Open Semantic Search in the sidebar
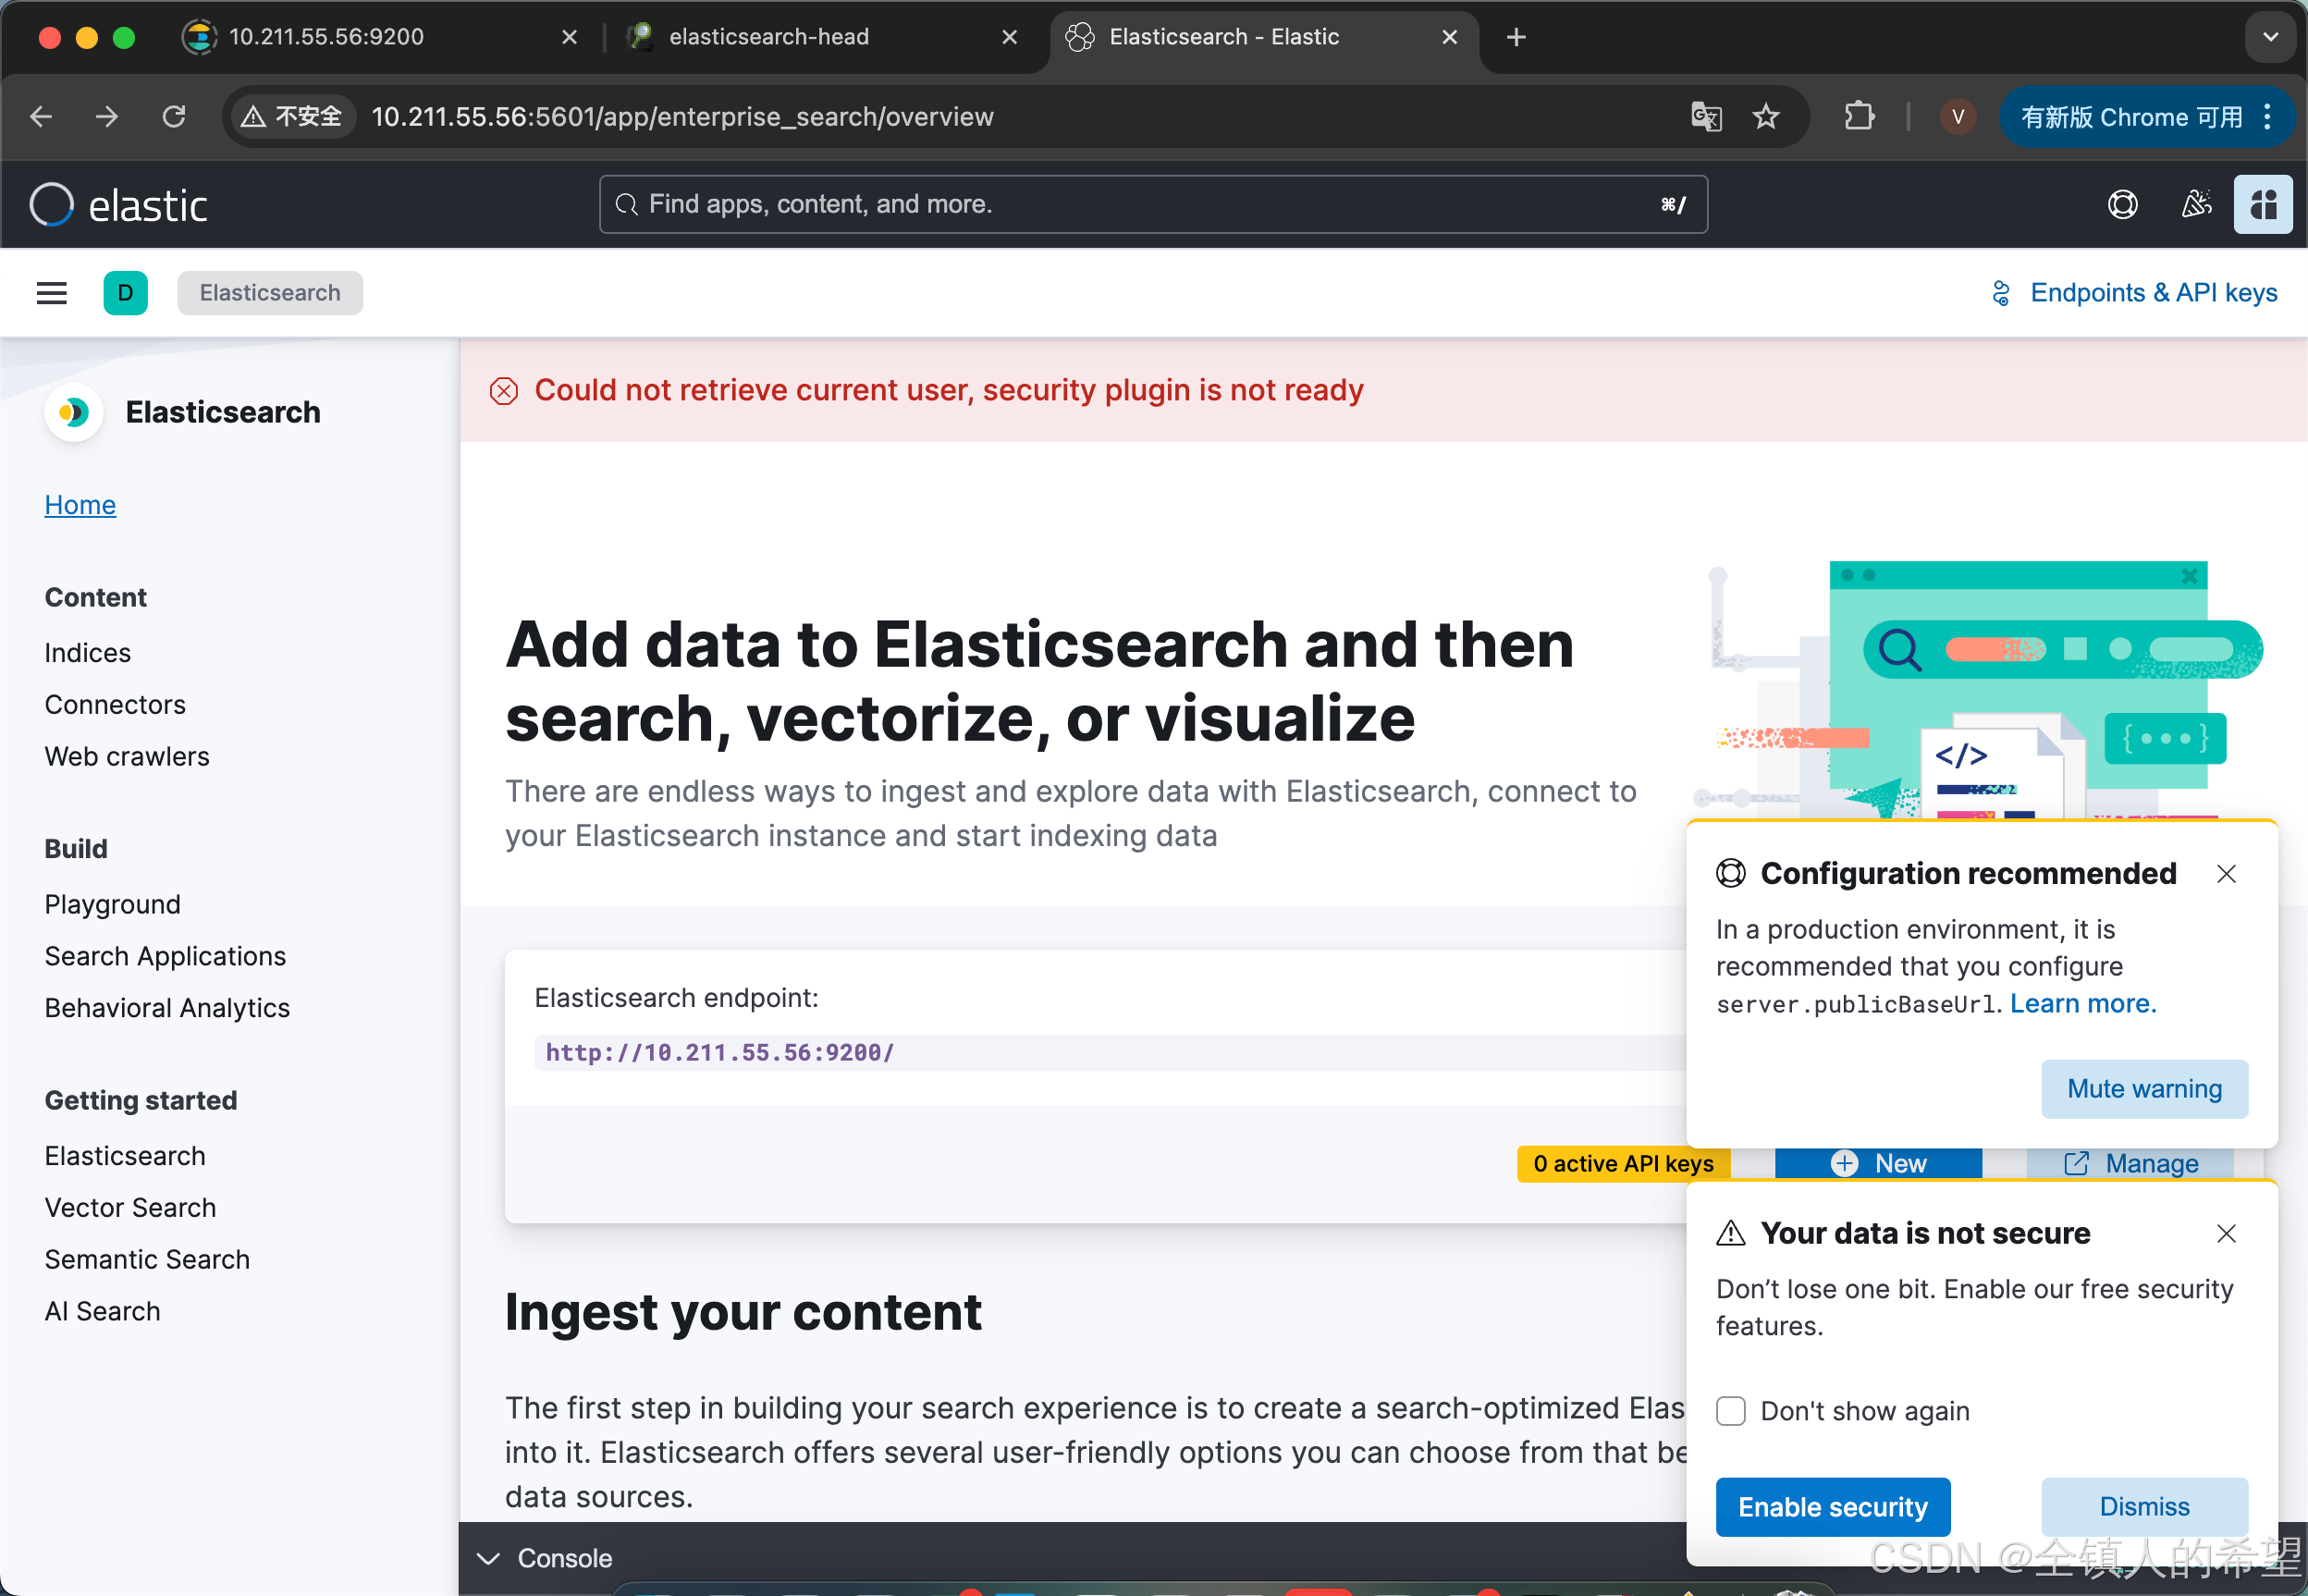2308x1596 pixels. pyautogui.click(x=147, y=1260)
